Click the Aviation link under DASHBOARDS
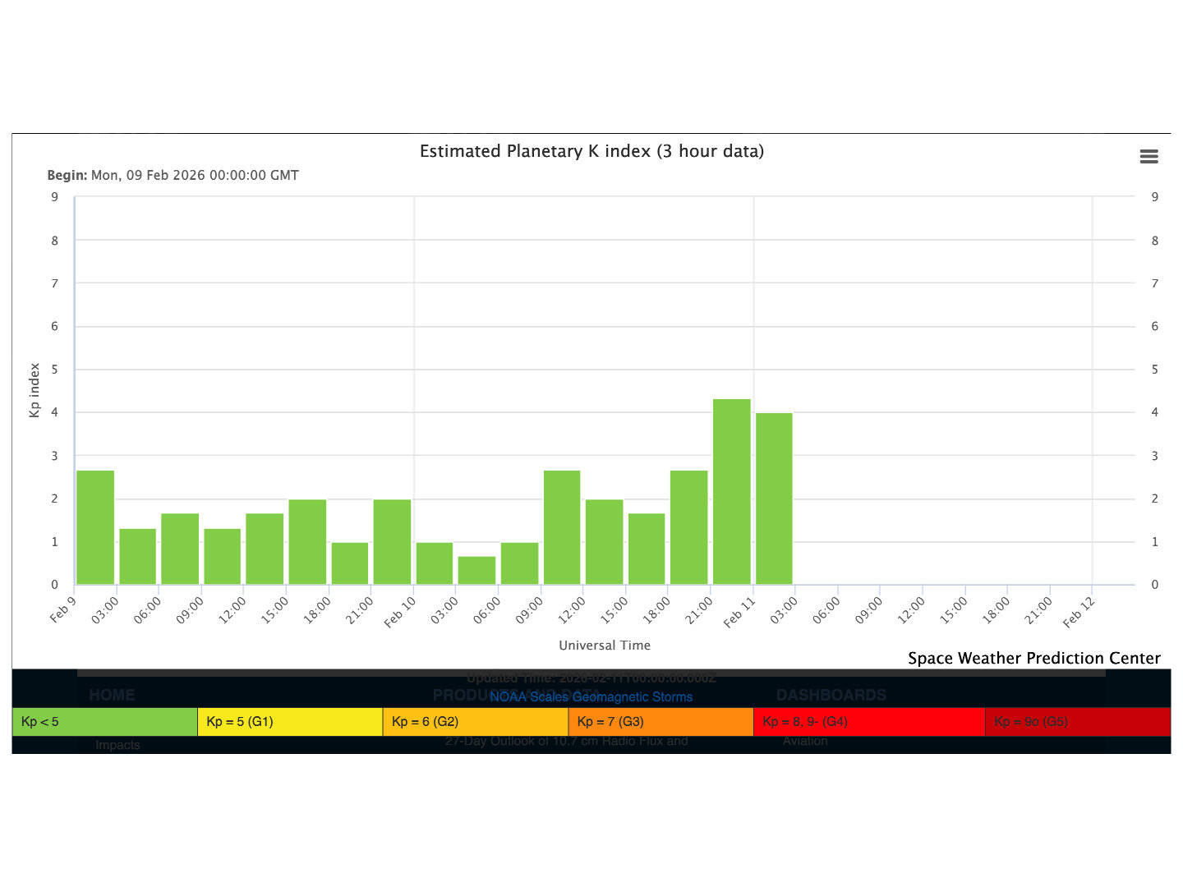Viewport: 1183px width, 887px height. coord(805,742)
